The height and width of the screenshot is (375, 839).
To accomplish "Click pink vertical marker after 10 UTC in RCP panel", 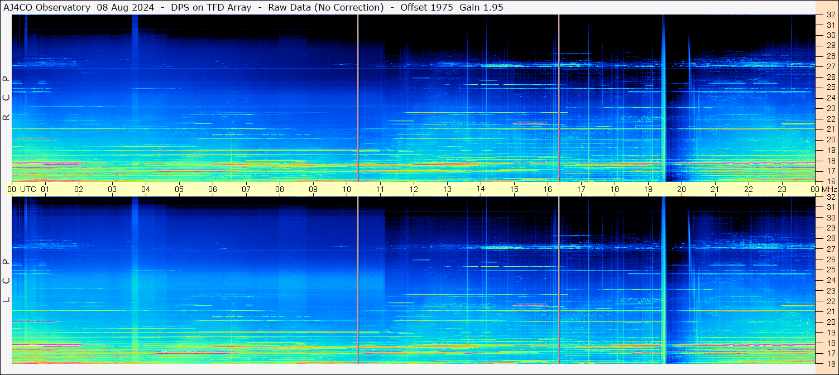I will click(x=358, y=98).
